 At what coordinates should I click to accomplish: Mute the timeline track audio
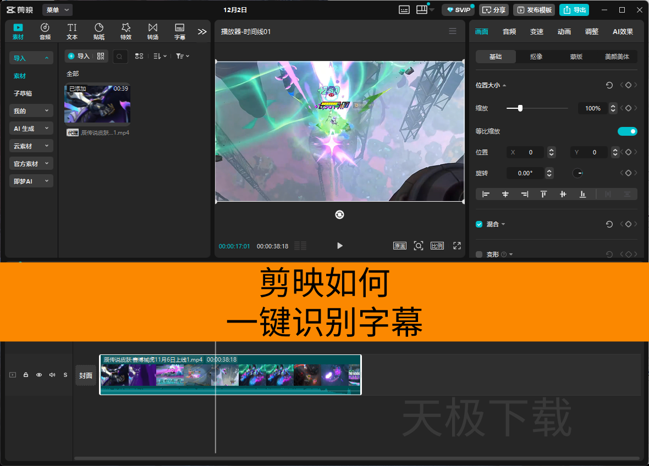(x=52, y=375)
